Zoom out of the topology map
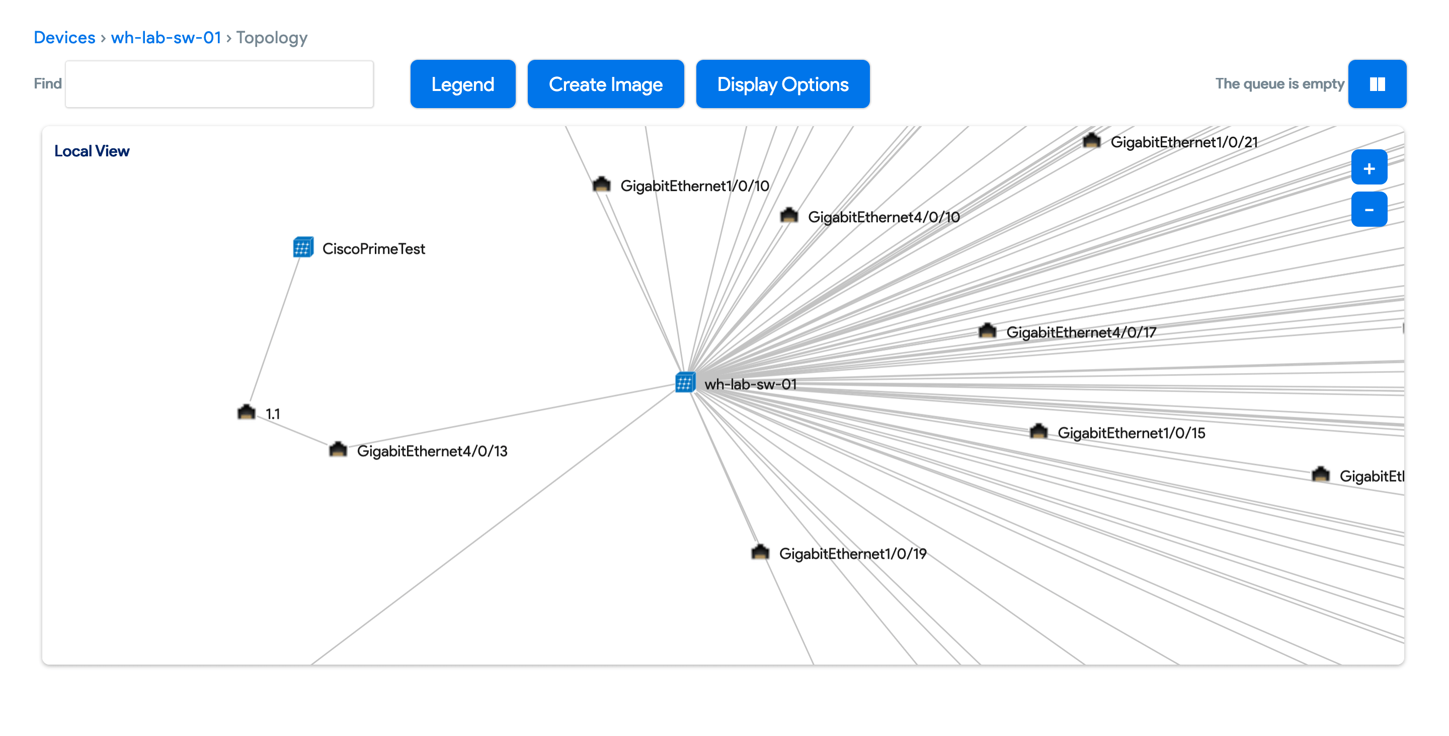The image size is (1449, 736). click(1369, 210)
